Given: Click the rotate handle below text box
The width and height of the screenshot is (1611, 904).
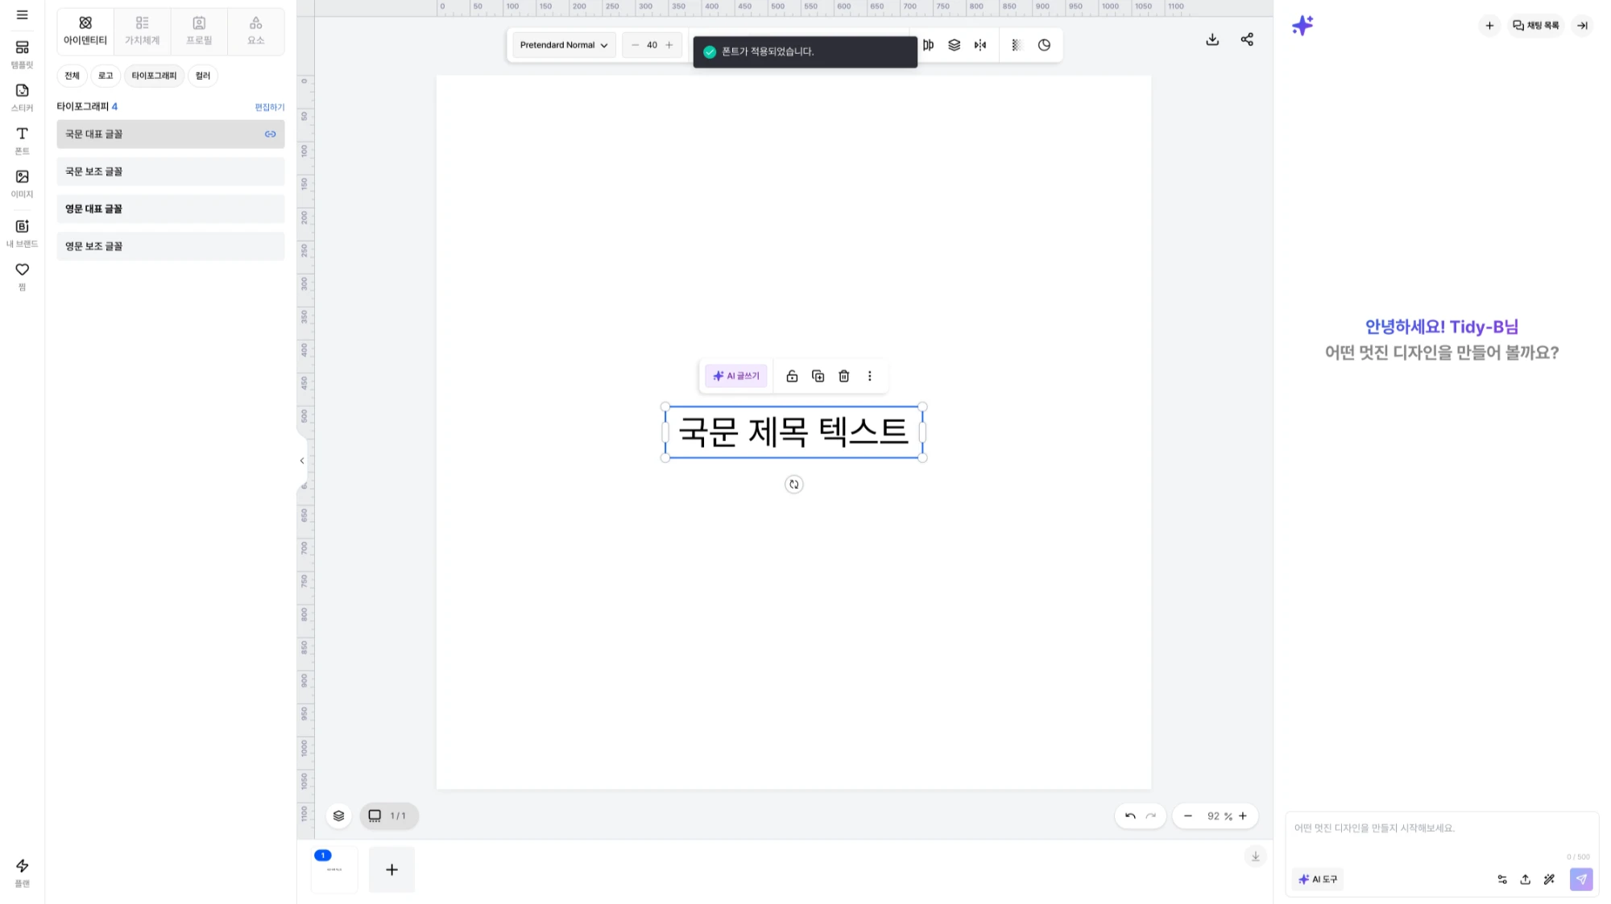Looking at the screenshot, I should pos(794,485).
